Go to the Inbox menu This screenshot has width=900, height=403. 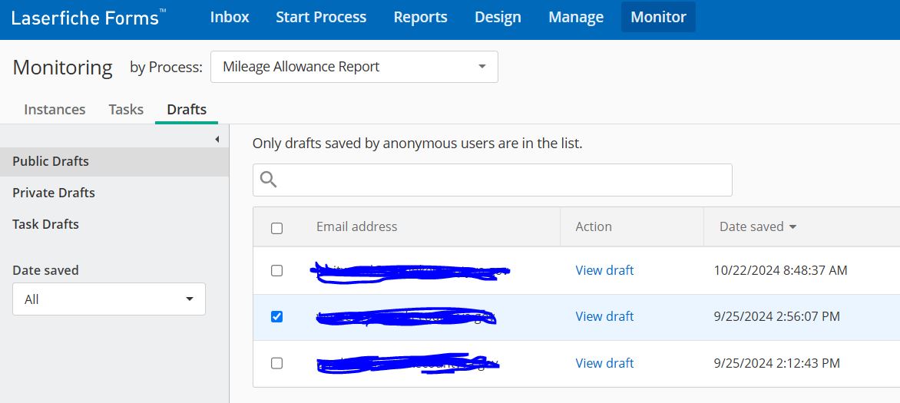pyautogui.click(x=230, y=17)
